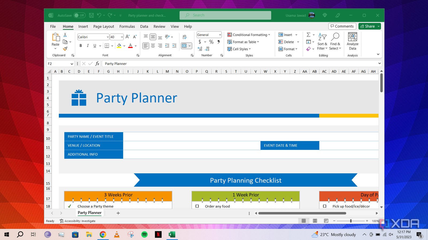Launch Spotify from the taskbar
428x240 pixels.
tap(144, 234)
